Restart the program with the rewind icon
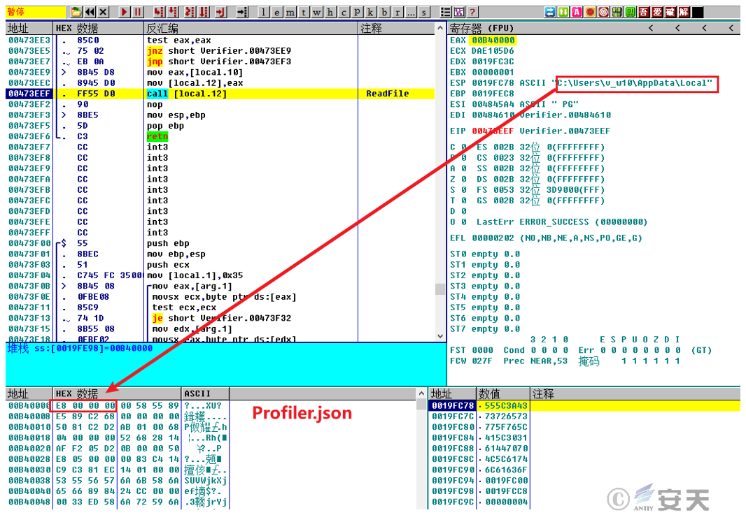Image resolution: width=746 pixels, height=522 pixels. tap(90, 12)
